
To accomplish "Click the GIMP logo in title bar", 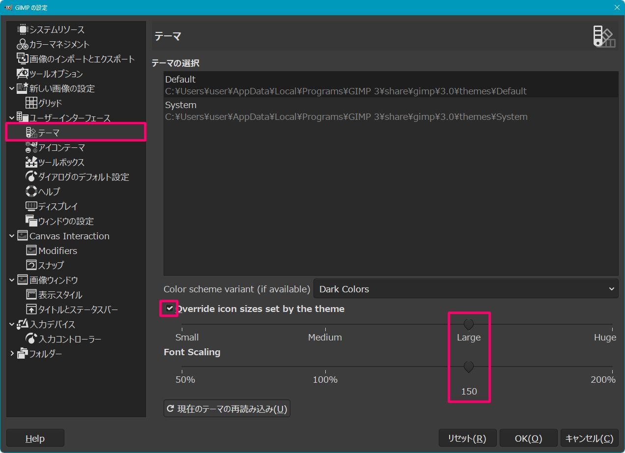I will coord(8,7).
